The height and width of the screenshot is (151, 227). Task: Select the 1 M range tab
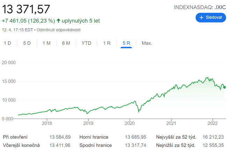pos(46,43)
